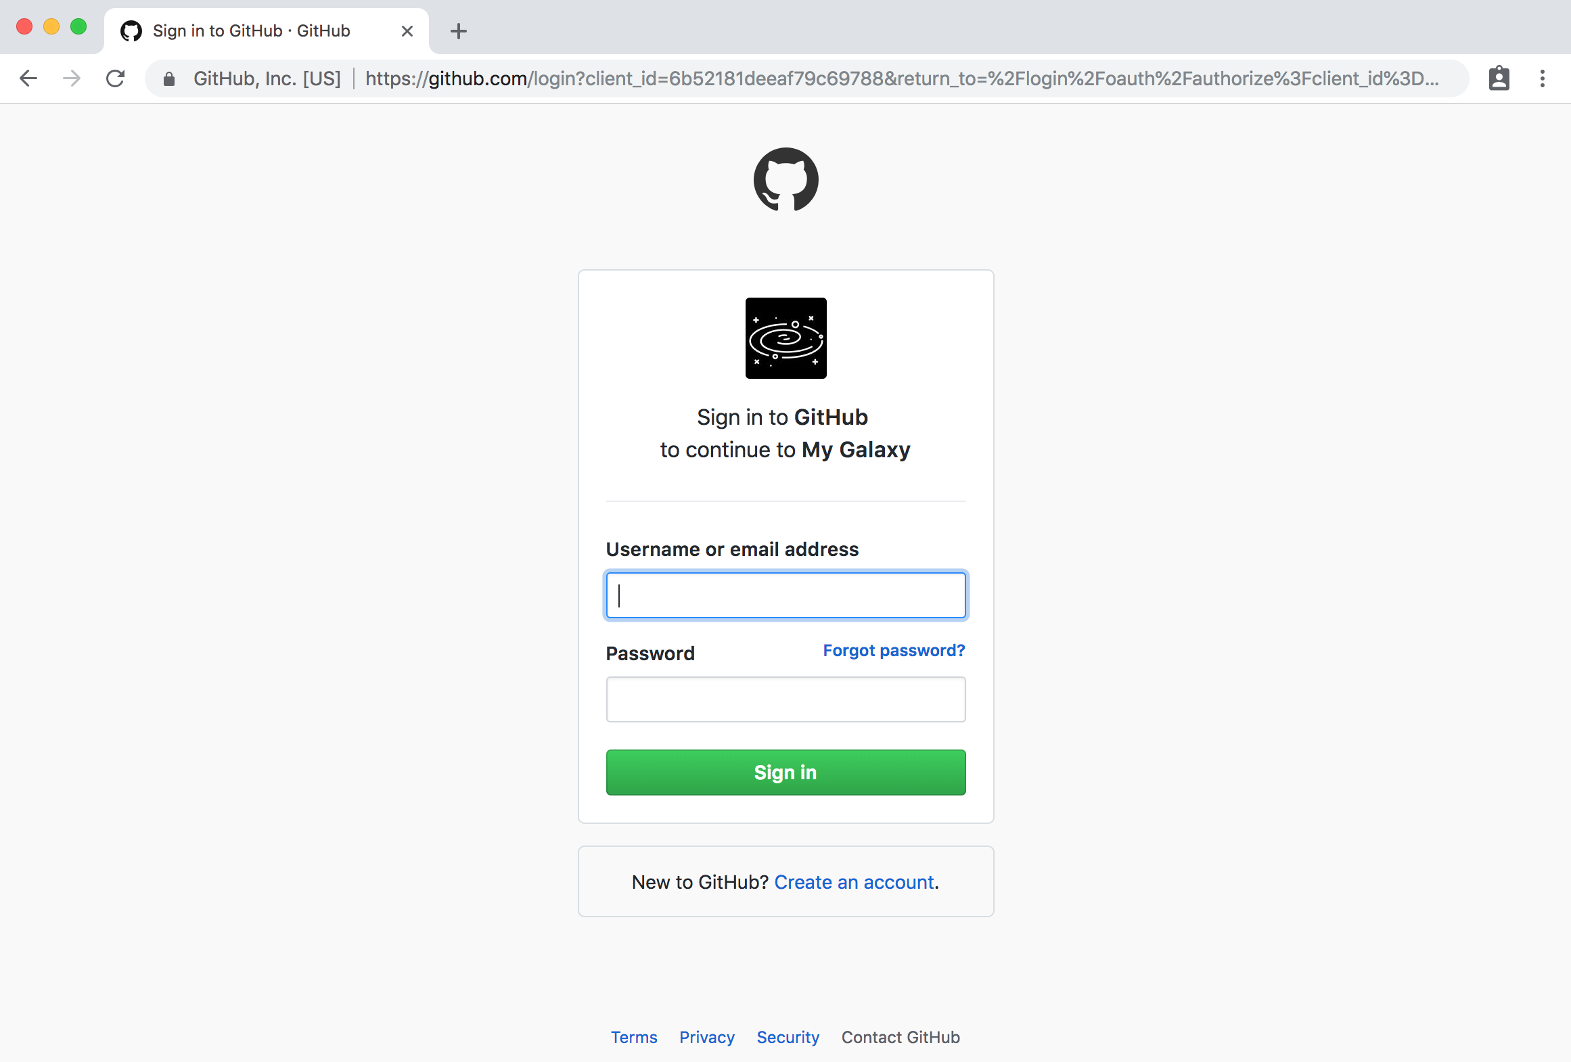Open the Terms footer link
1571x1062 pixels.
click(x=634, y=1037)
